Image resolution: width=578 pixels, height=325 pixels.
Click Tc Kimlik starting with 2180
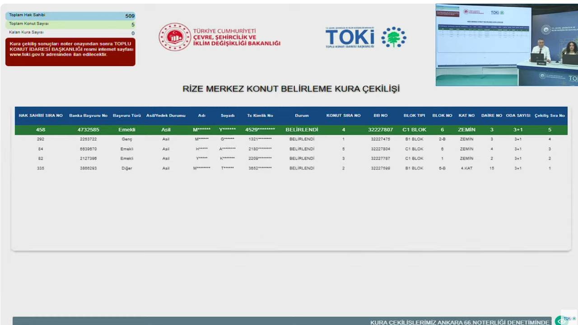tap(260, 149)
